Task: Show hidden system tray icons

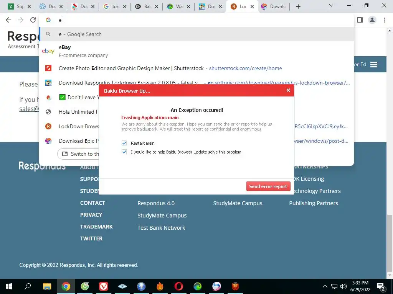Action: click(325, 286)
